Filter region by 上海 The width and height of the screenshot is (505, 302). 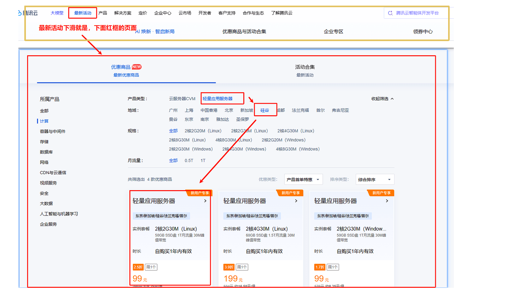(189, 111)
